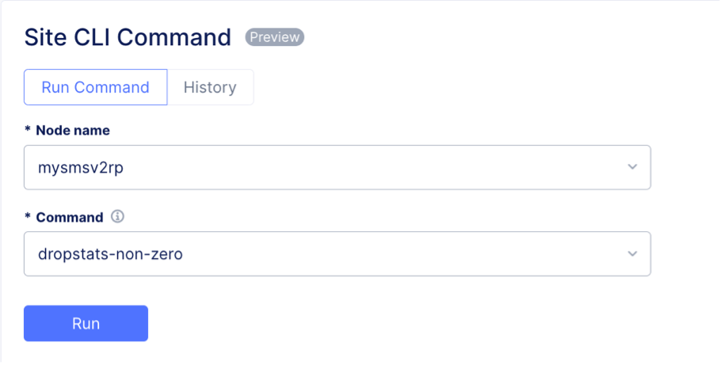723x365 pixels.
Task: Switch to the History tab
Action: [x=210, y=87]
